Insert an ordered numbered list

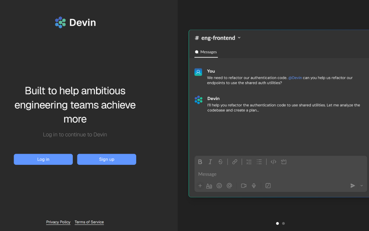click(x=249, y=162)
